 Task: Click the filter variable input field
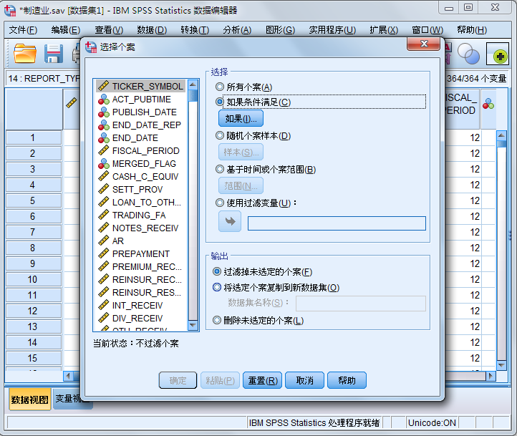[337, 223]
